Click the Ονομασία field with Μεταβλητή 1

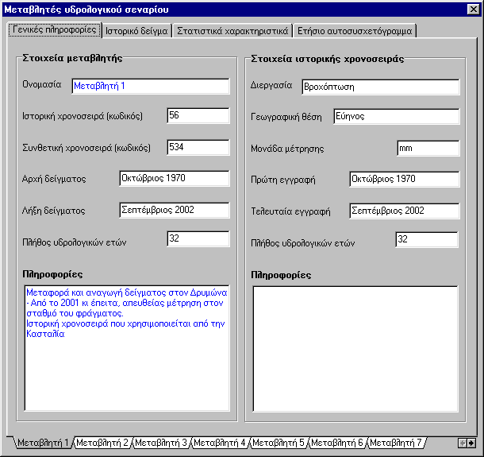151,86
